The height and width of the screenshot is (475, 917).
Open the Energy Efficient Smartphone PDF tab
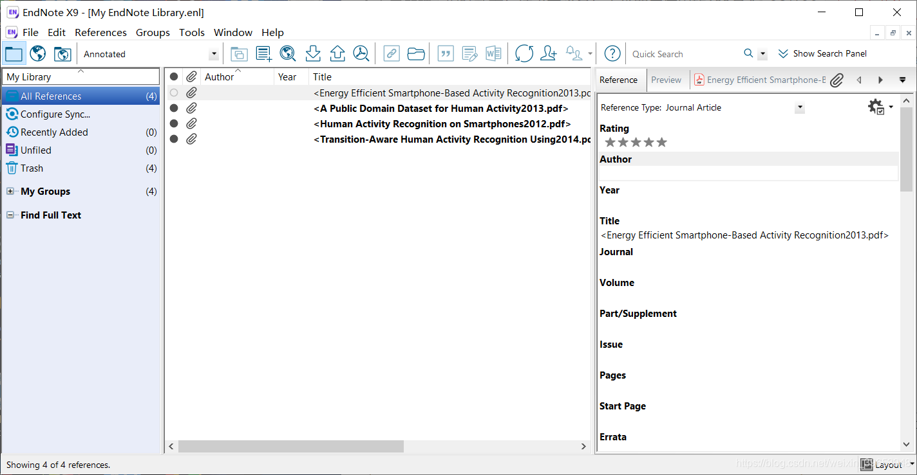[760, 80]
